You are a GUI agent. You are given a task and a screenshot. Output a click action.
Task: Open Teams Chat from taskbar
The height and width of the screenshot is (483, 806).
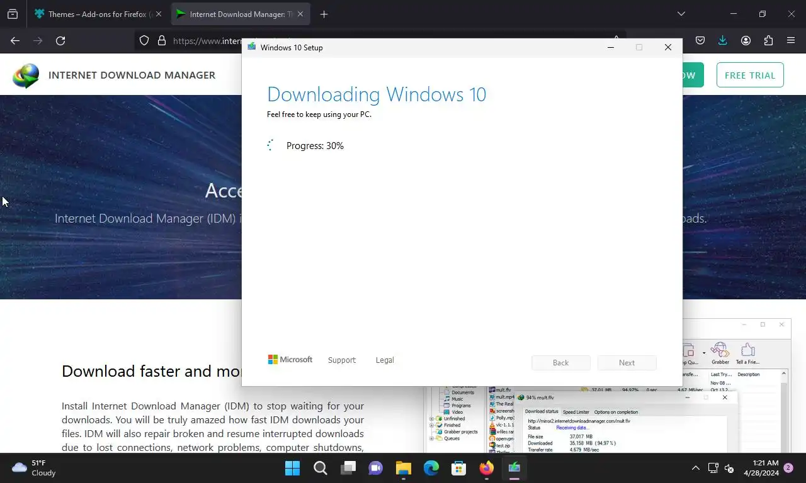376,468
